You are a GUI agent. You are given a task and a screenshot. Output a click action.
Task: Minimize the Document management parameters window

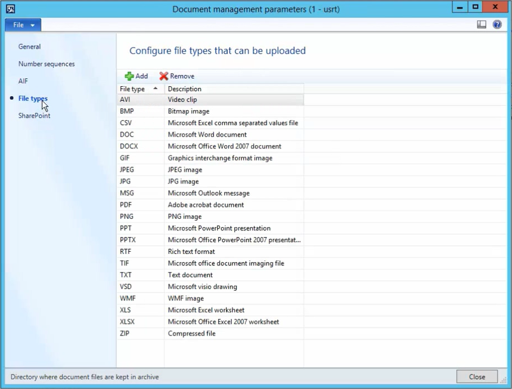tap(460, 7)
